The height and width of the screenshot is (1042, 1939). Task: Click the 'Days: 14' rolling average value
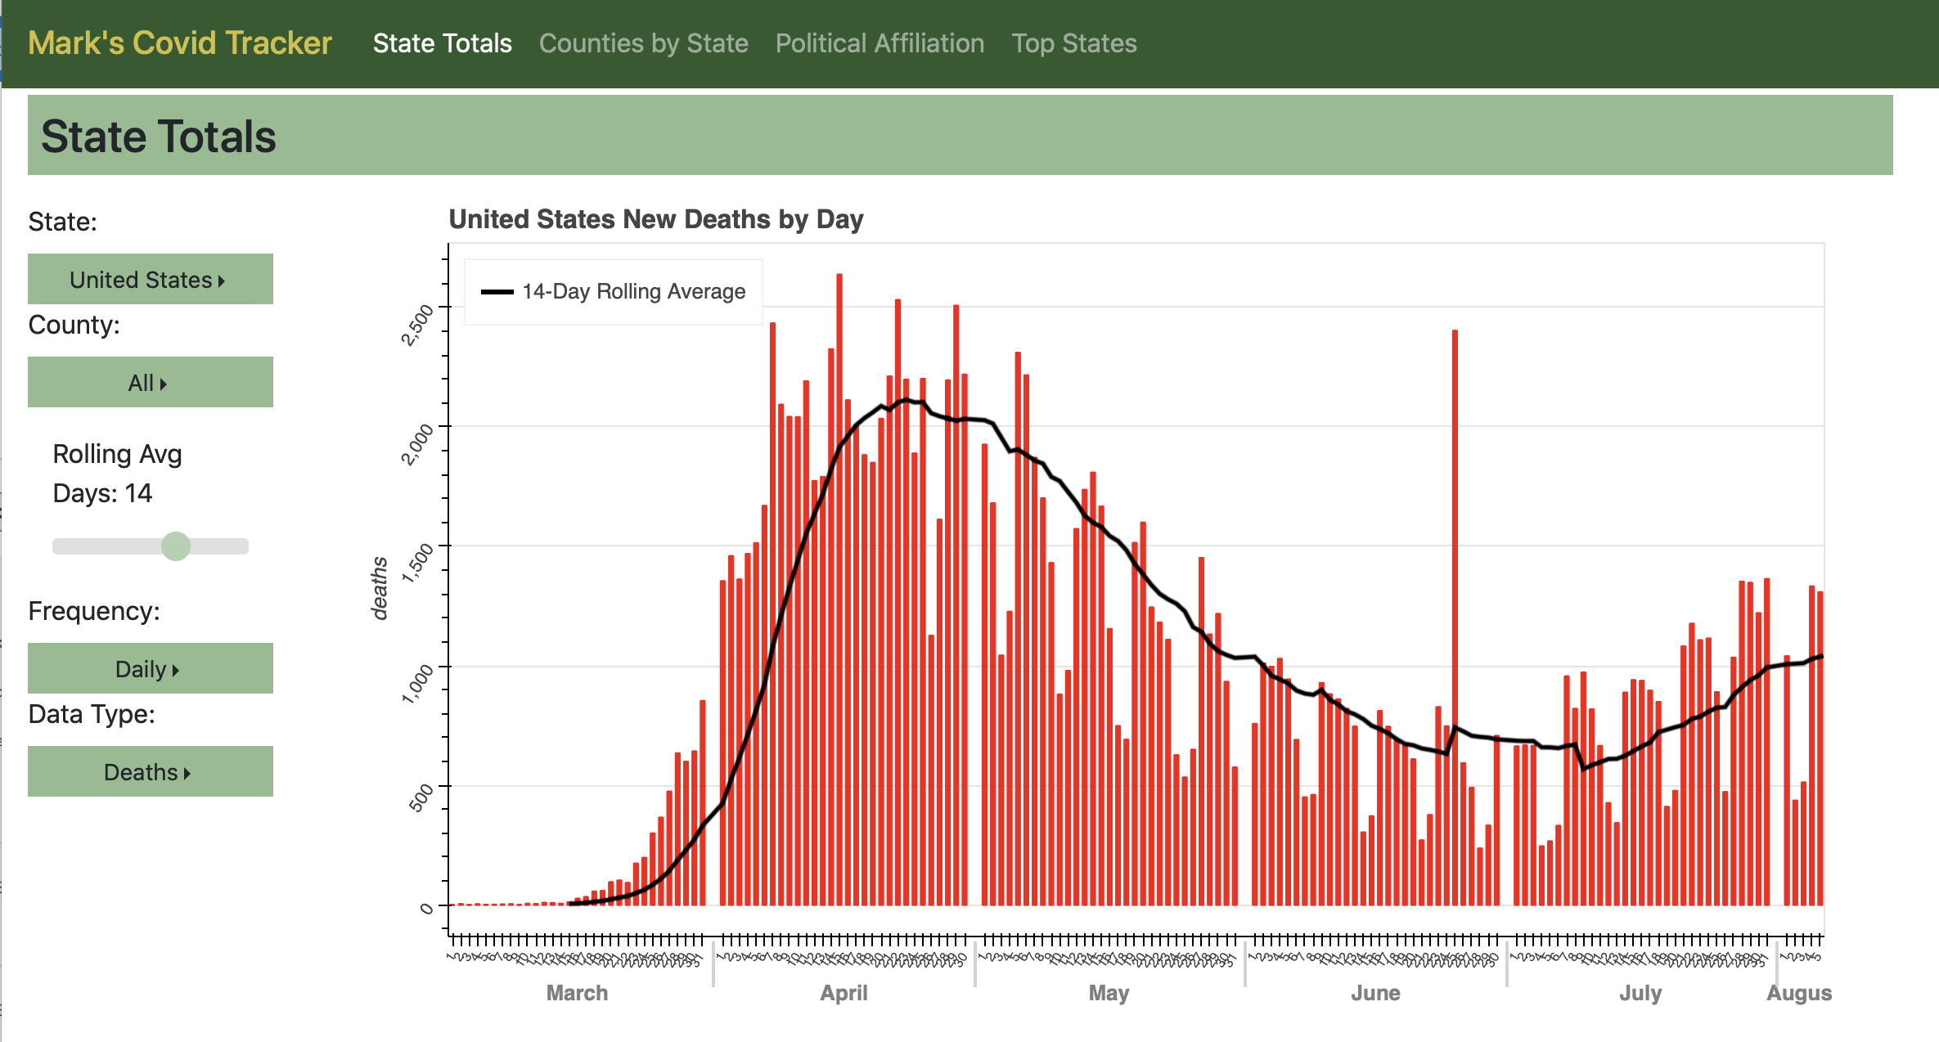tap(102, 493)
